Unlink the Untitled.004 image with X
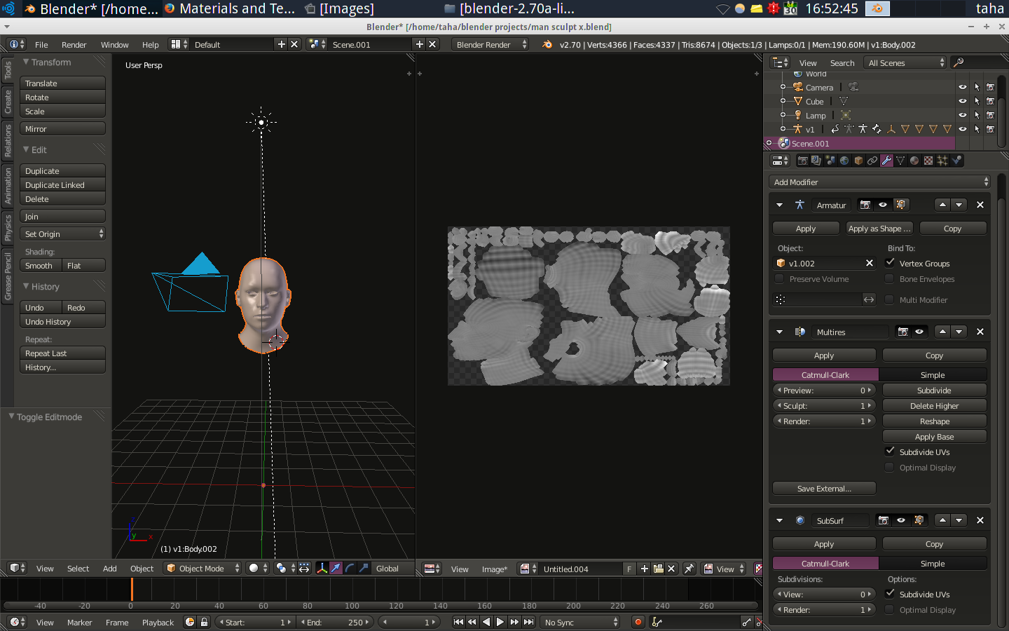This screenshot has height=631, width=1009. tap(671, 569)
